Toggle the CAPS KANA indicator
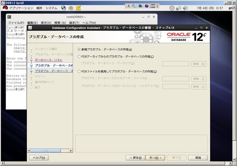This screenshot has height=166, width=237. tap(153, 6)
